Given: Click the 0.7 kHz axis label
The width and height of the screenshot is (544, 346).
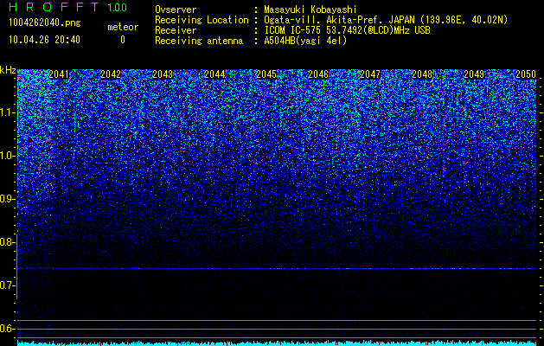Looking at the screenshot, I should [x=7, y=285].
